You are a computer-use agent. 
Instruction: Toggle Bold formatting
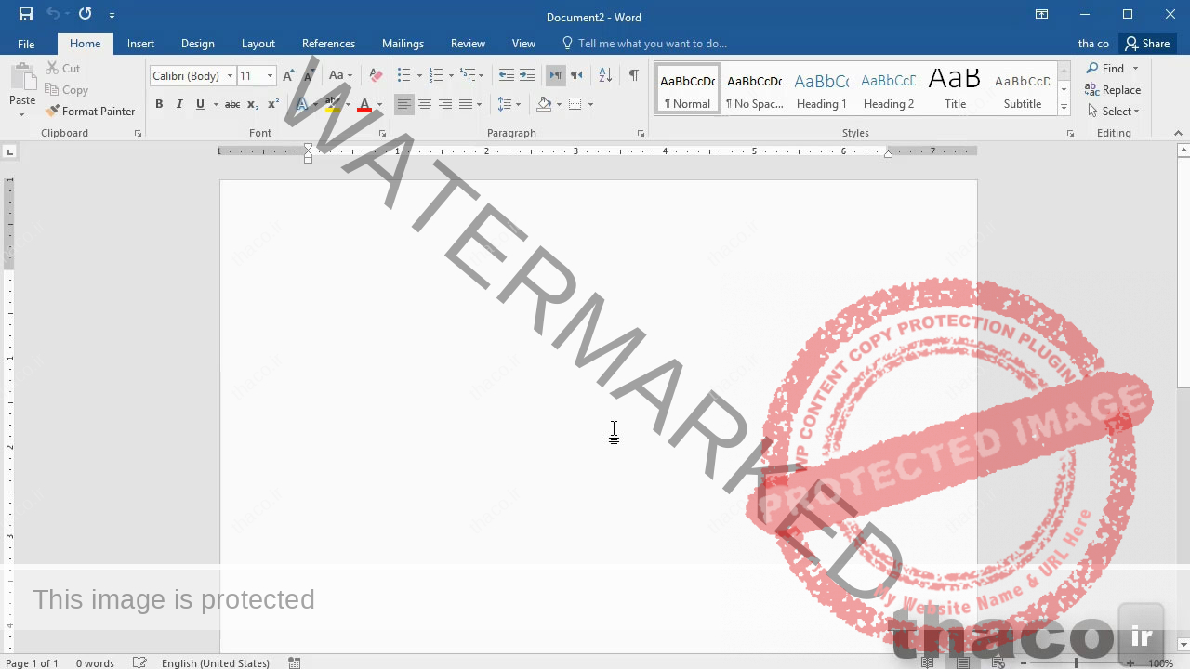(x=159, y=104)
